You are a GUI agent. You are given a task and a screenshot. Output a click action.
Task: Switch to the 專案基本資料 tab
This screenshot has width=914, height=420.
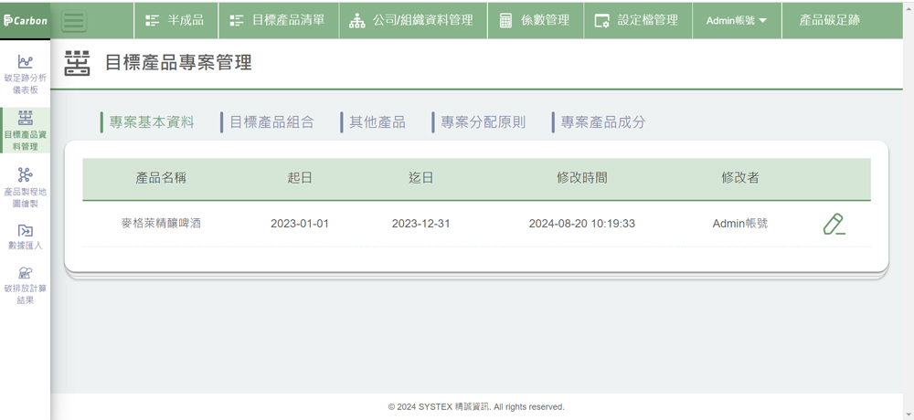click(x=152, y=122)
